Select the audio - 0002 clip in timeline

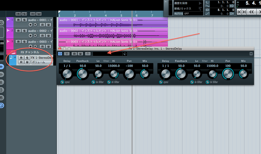pyautogui.click(x=113, y=33)
